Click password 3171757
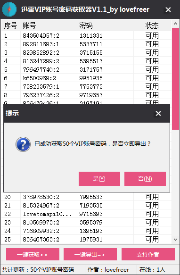This screenshot has width=180, height=275. coord(91,70)
